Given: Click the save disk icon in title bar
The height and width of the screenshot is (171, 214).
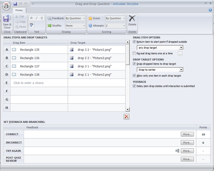Looking at the screenshot, I should [15, 4].
